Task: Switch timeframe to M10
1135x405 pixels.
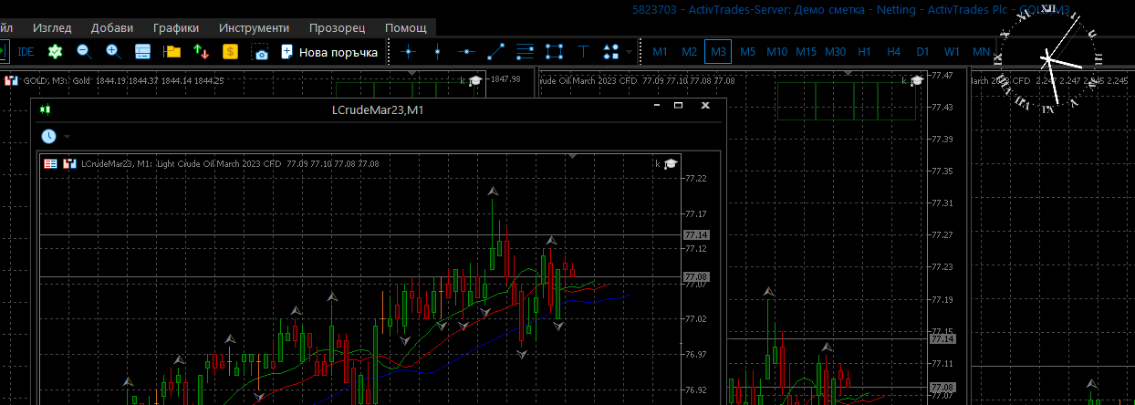Action: pyautogui.click(x=776, y=52)
